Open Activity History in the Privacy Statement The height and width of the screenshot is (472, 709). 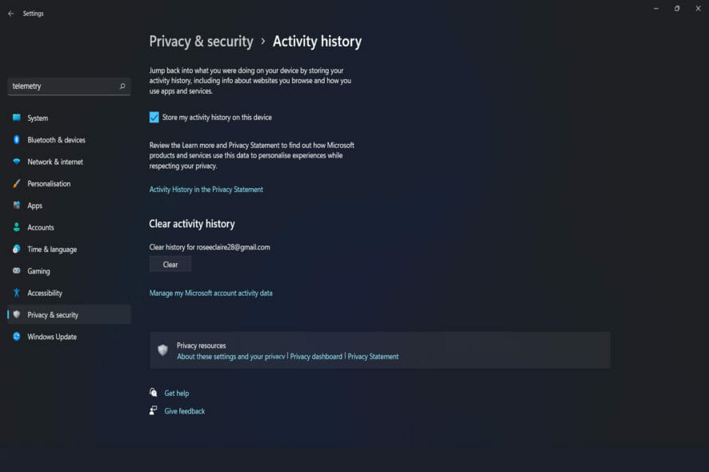click(206, 190)
